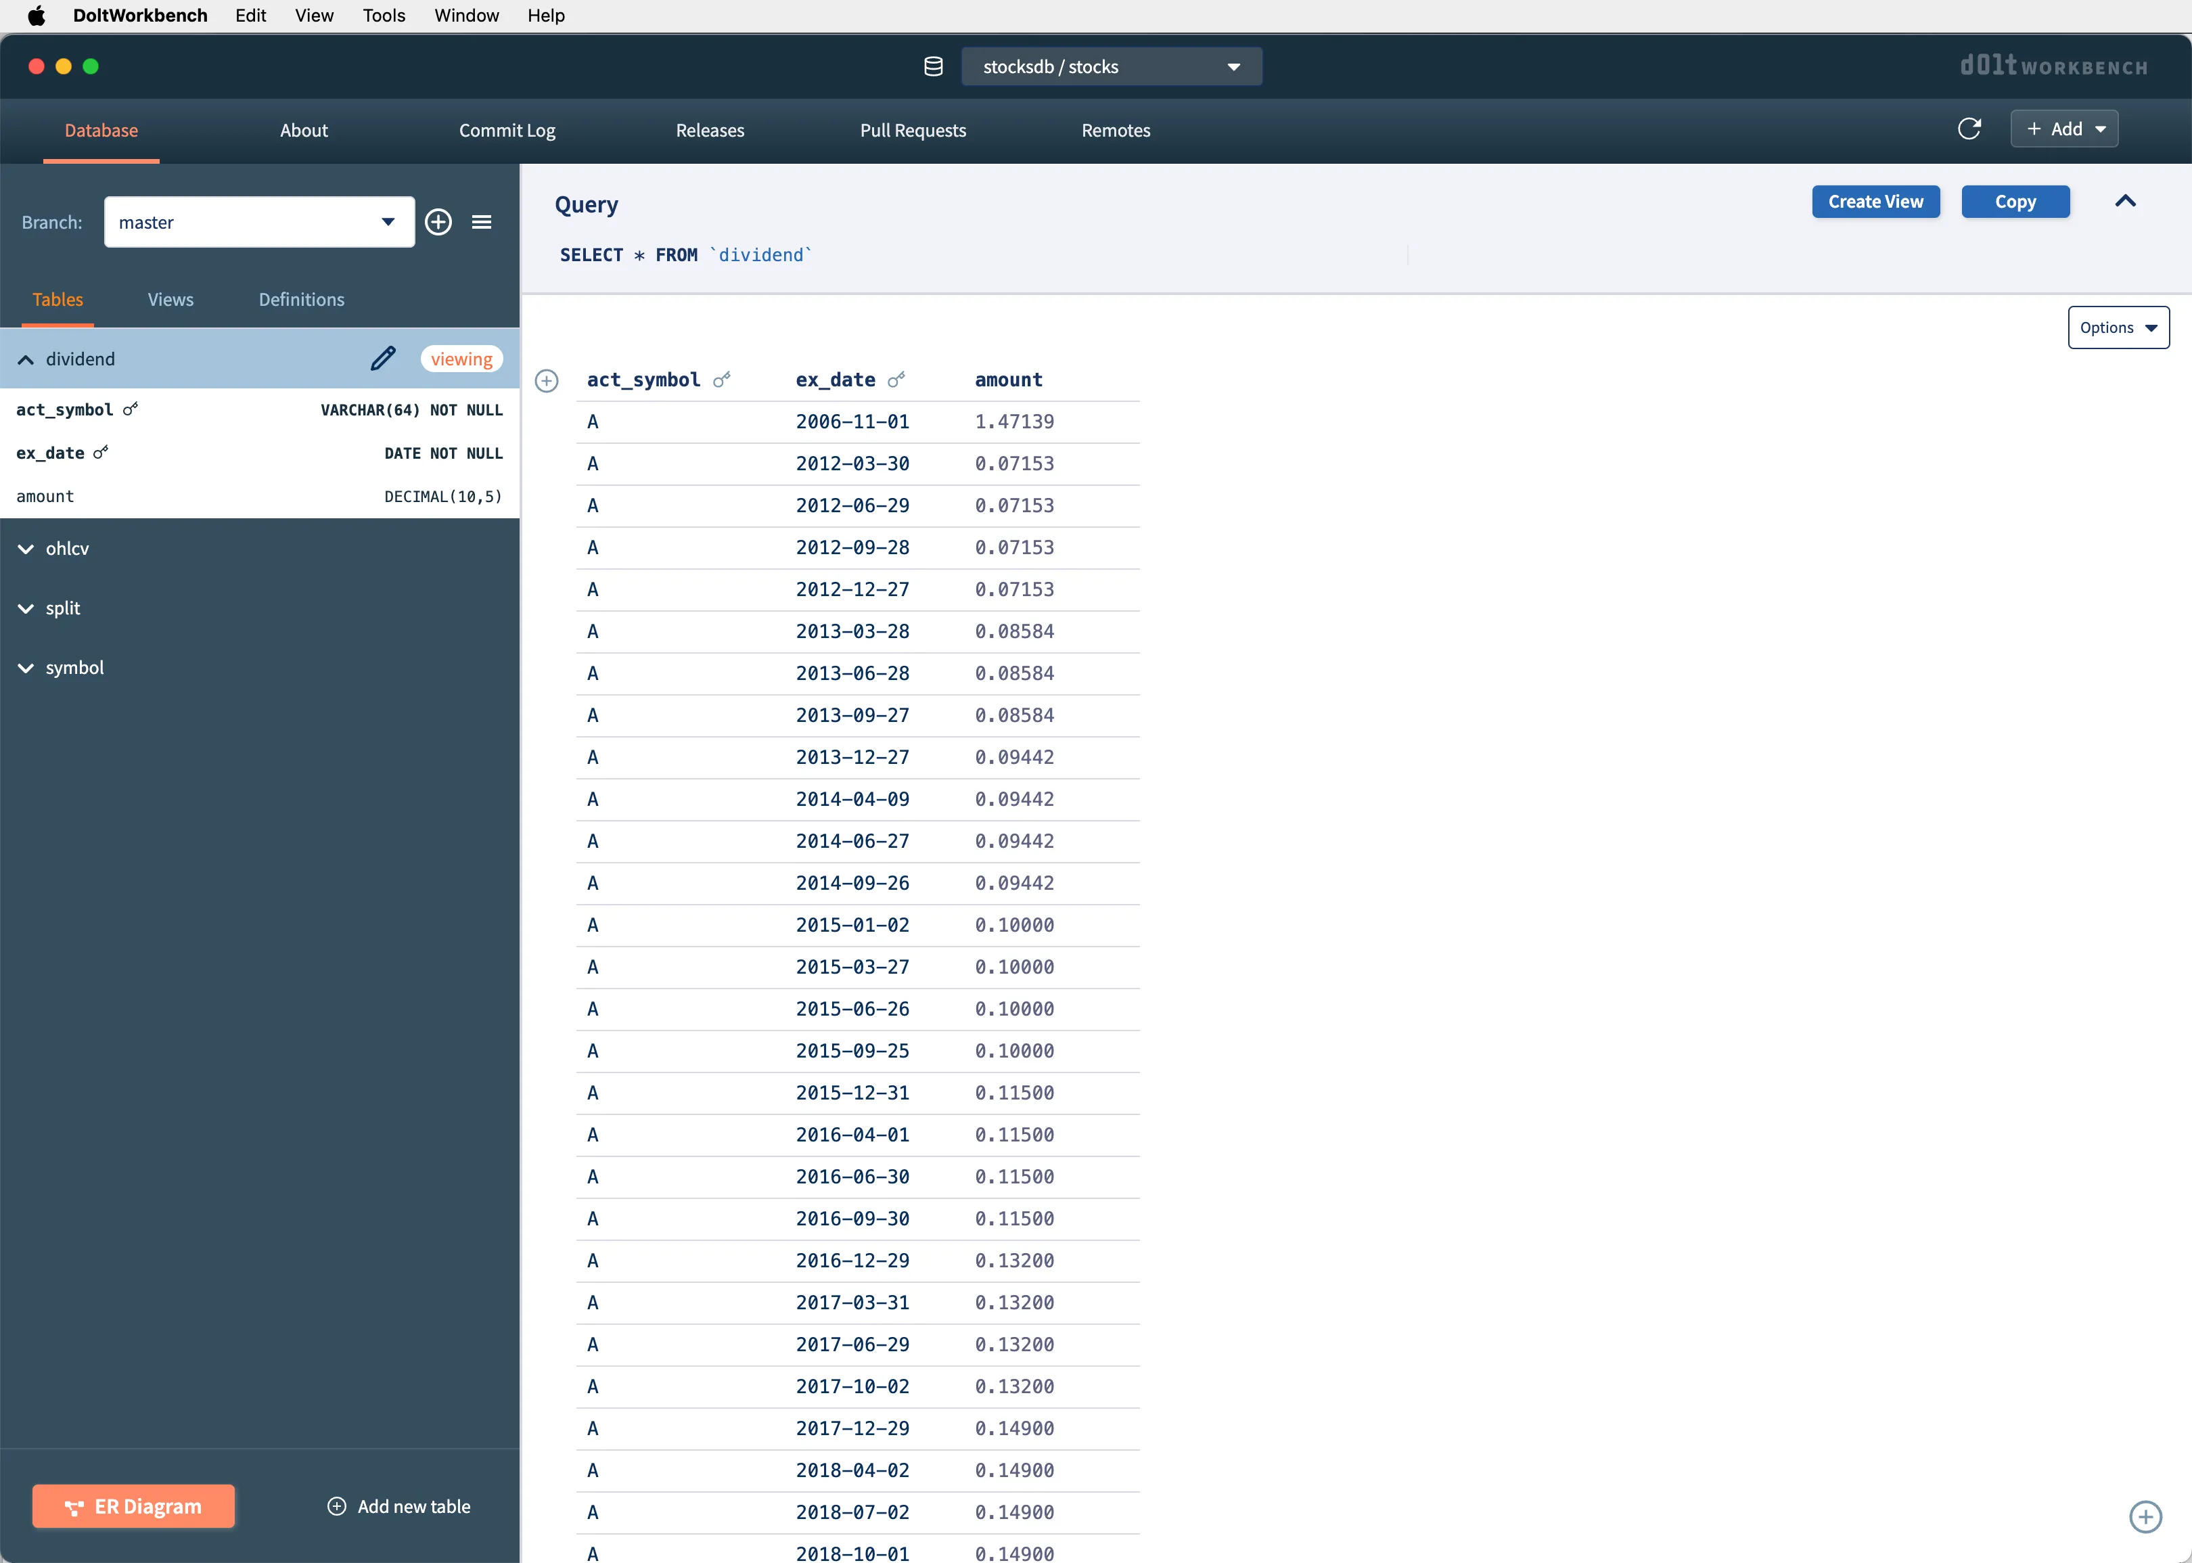
Task: Click the database icon beside stocksdb selector
Action: 932,66
